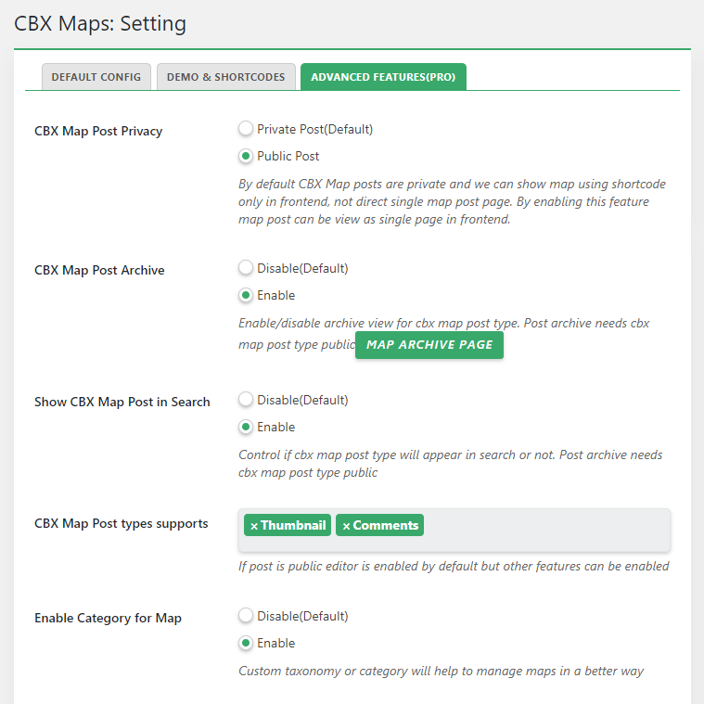Open the Demo & Shortcodes tab
The width and height of the screenshot is (704, 704).
tap(226, 77)
